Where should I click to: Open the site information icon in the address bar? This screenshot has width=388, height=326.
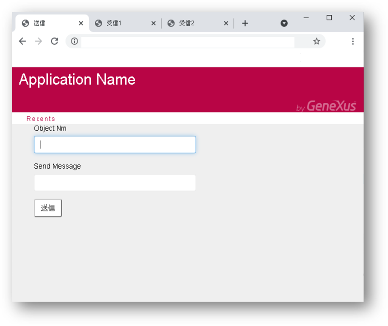[x=75, y=41]
